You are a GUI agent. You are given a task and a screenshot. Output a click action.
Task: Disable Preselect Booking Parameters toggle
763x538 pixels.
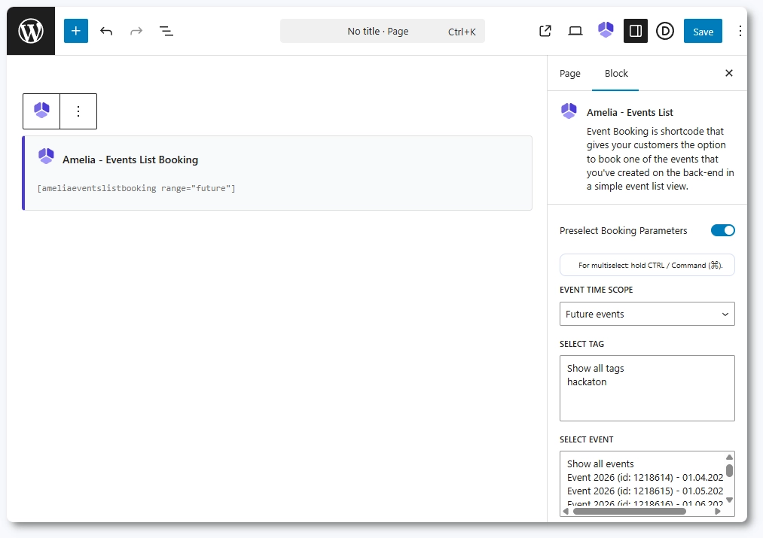[x=722, y=230]
